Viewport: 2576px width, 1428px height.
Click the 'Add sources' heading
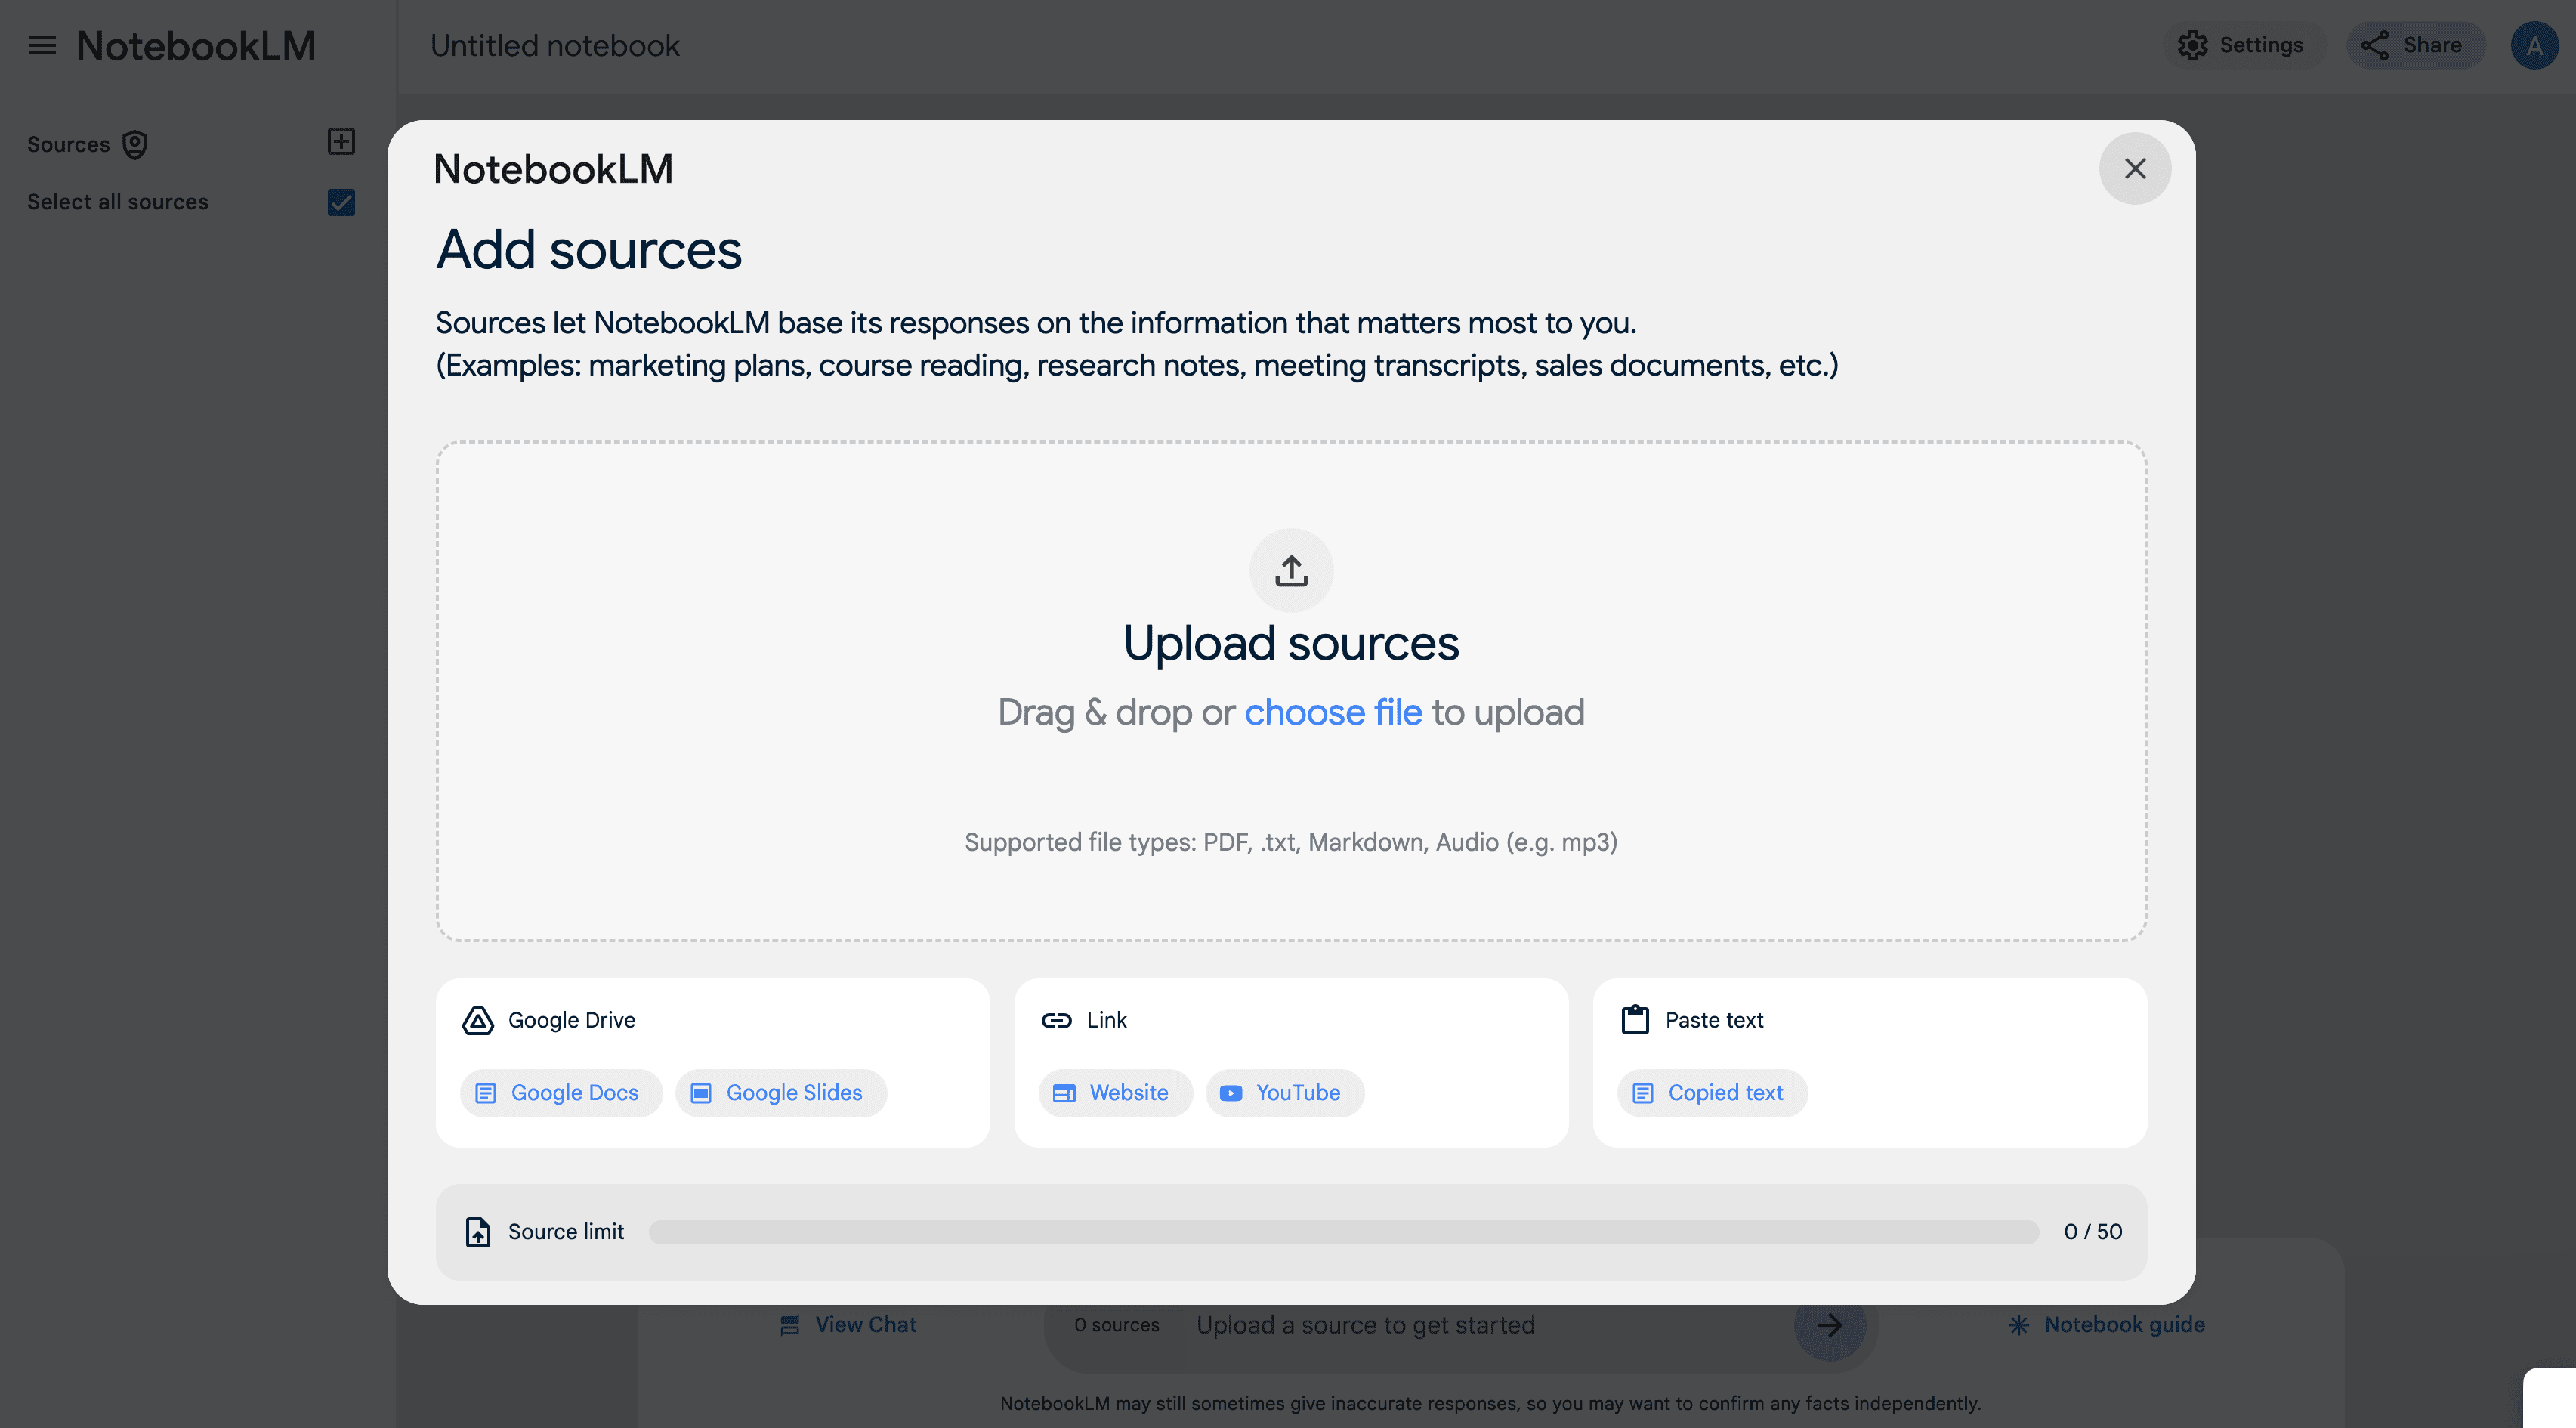pyautogui.click(x=589, y=250)
